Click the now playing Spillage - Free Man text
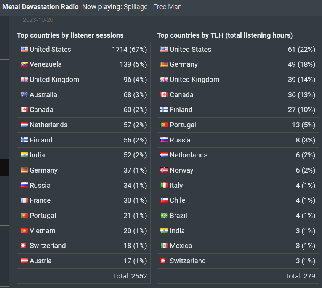Viewport: 322px width, 288px height. tap(152, 7)
